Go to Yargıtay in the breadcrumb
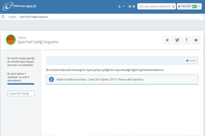Image resolution: width=205 pixels, height=136 pixels. (x=12, y=17)
